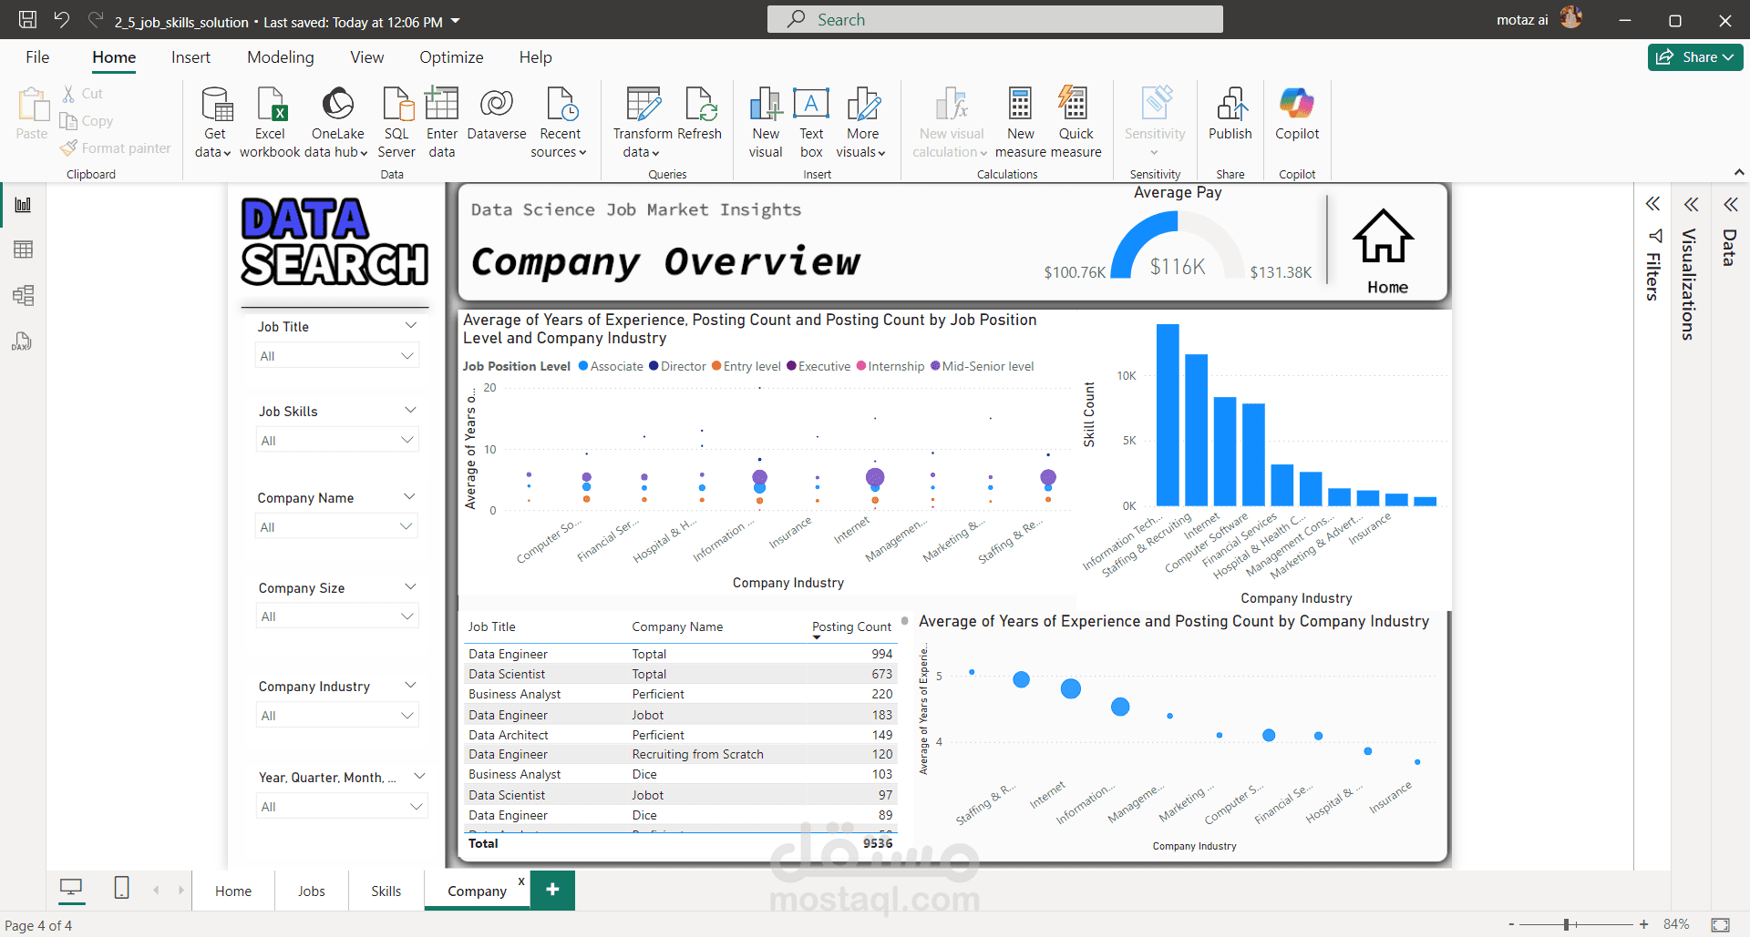Click the Associate legend color marker

[x=583, y=366]
